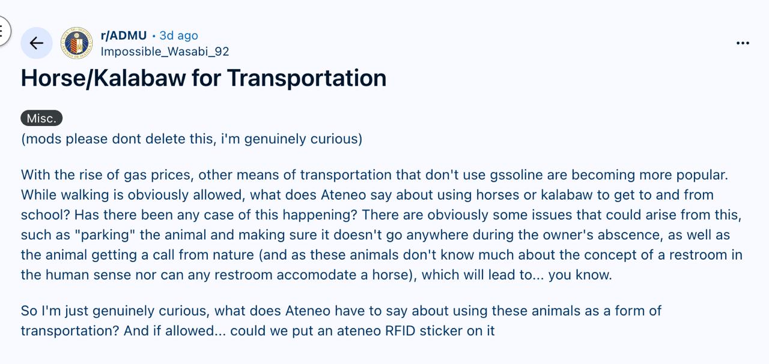Image resolution: width=769 pixels, height=364 pixels.
Task: Go to the r/ADMU subreddit link
Action: pos(124,35)
